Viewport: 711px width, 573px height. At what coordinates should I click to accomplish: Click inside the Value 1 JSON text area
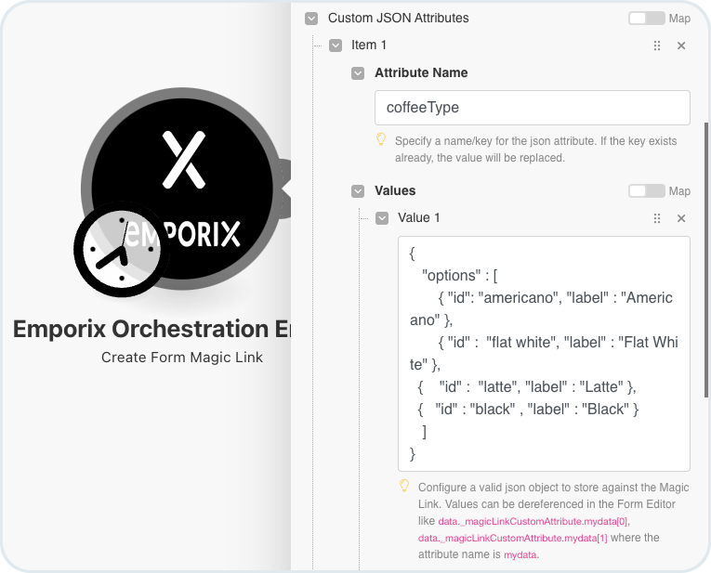tap(544, 354)
